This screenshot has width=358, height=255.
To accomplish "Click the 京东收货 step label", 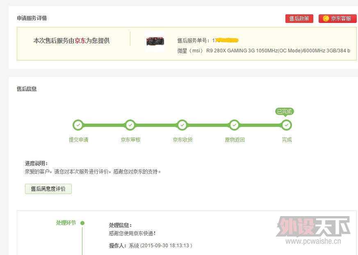I will tap(182, 140).
